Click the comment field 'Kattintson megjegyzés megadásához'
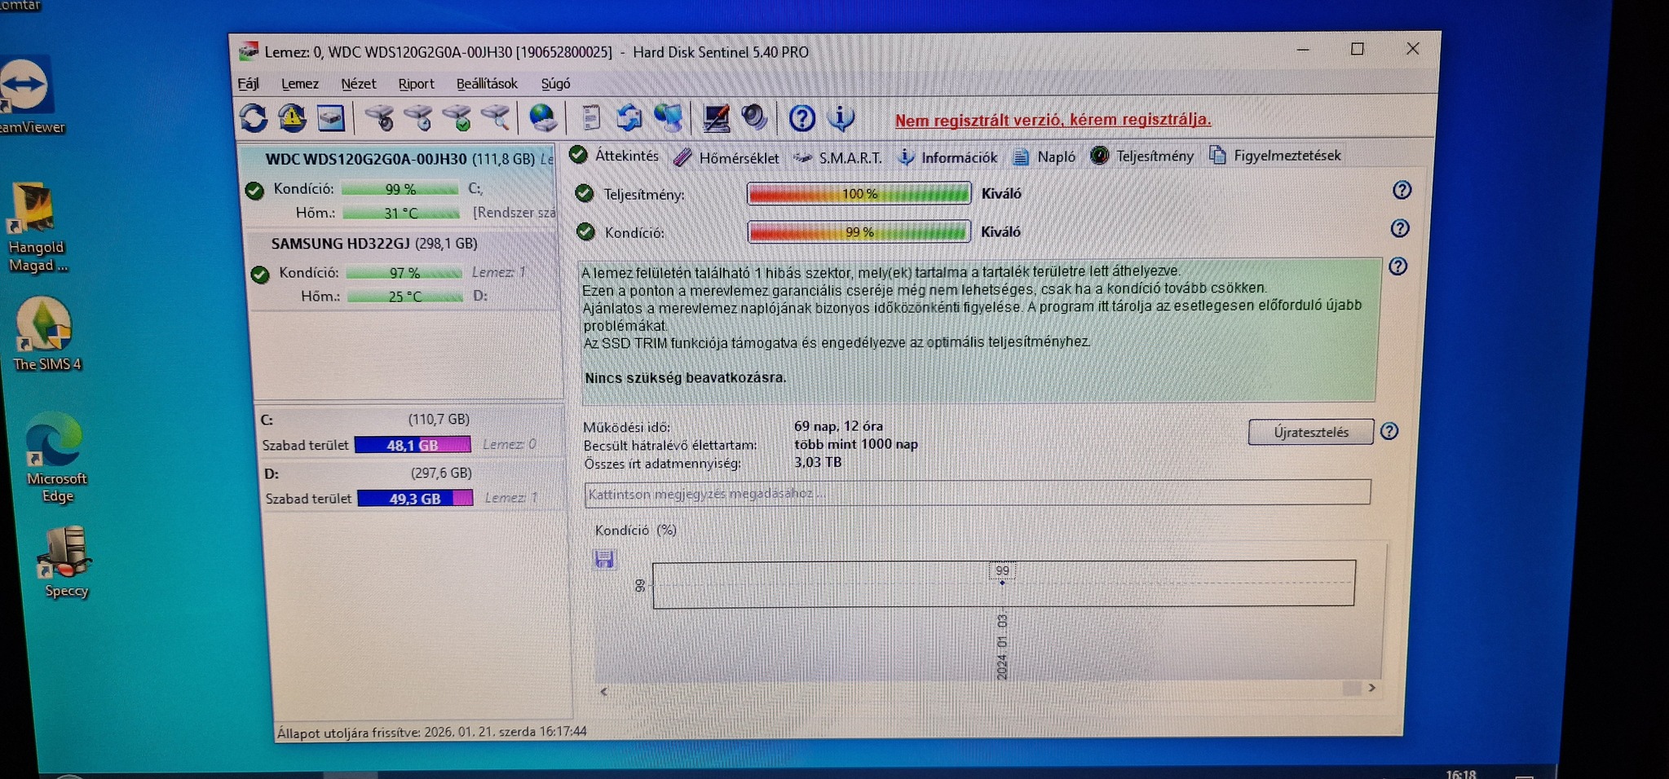Screen dimensions: 1669x779 977,493
